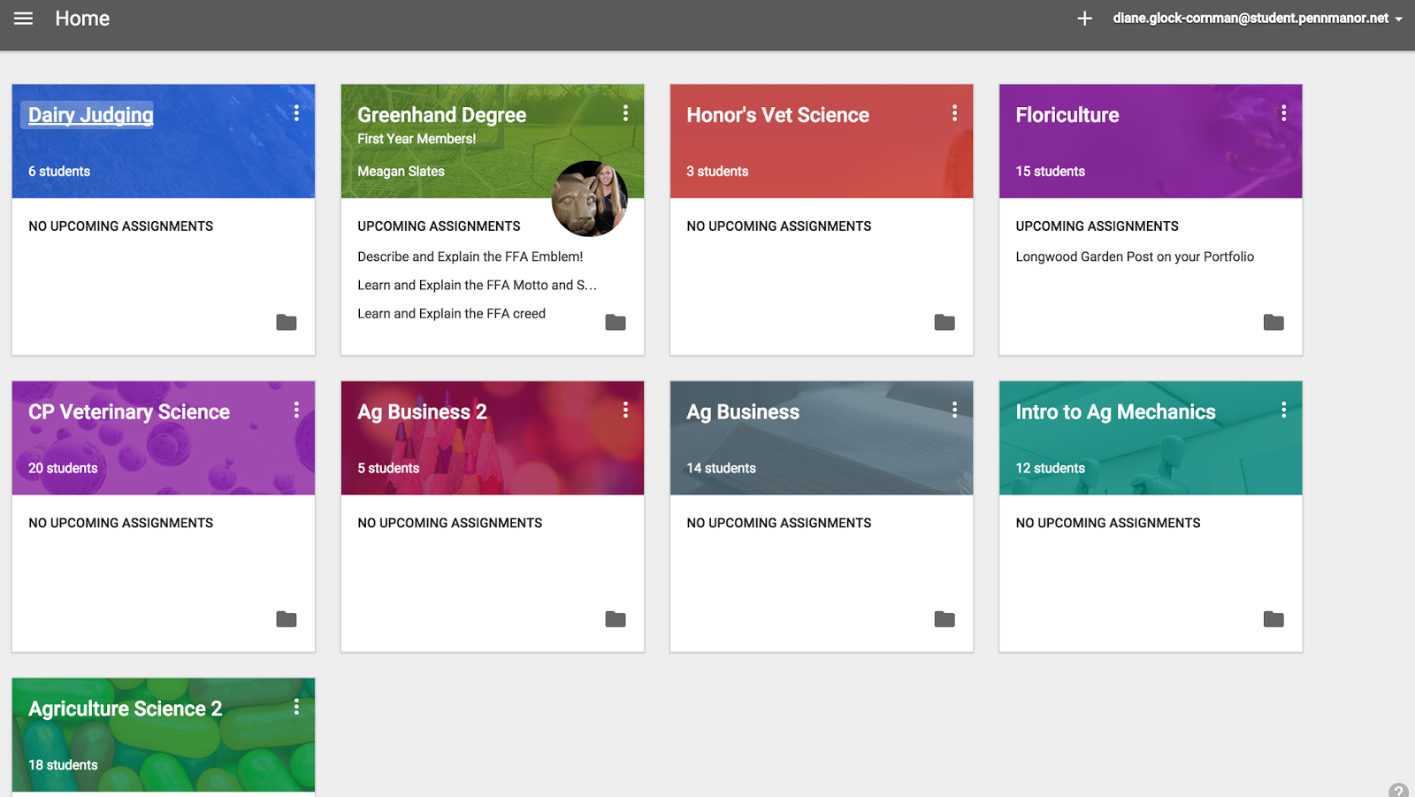Click the help question mark icon
This screenshot has height=797, width=1415.
coord(1398,790)
